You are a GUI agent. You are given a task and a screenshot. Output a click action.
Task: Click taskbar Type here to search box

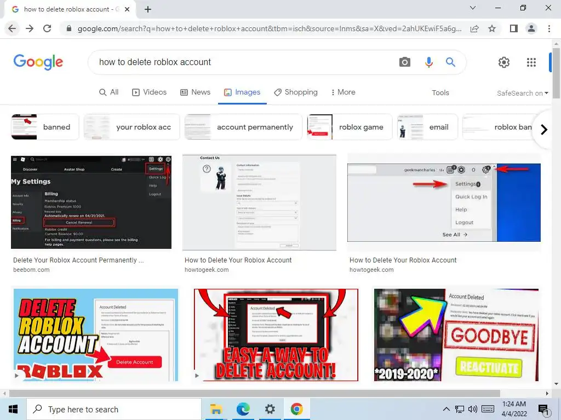[114, 409]
